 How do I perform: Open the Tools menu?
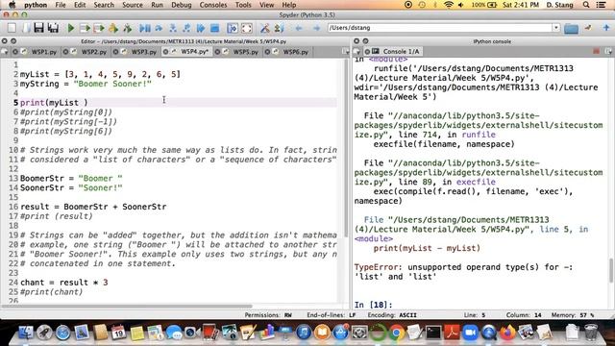point(243,5)
